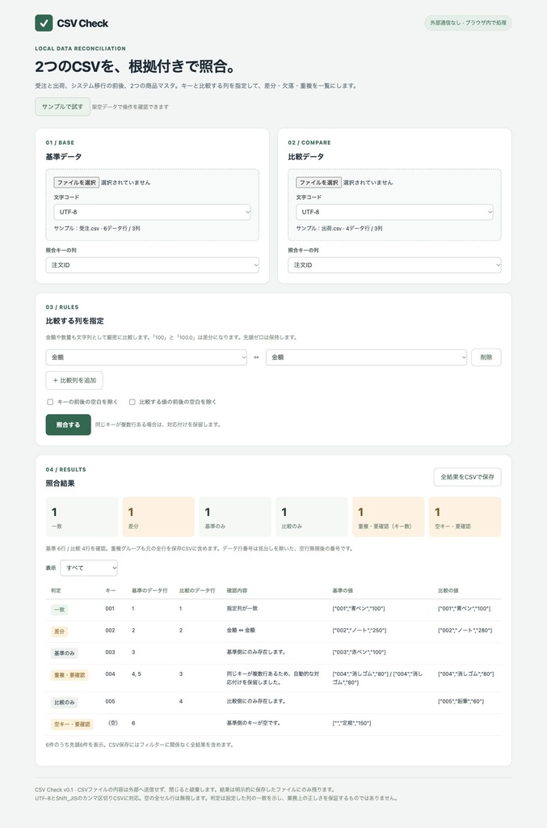Click the 基準のデータ行 column header
This screenshot has height=828, width=547.
pyautogui.click(x=149, y=590)
